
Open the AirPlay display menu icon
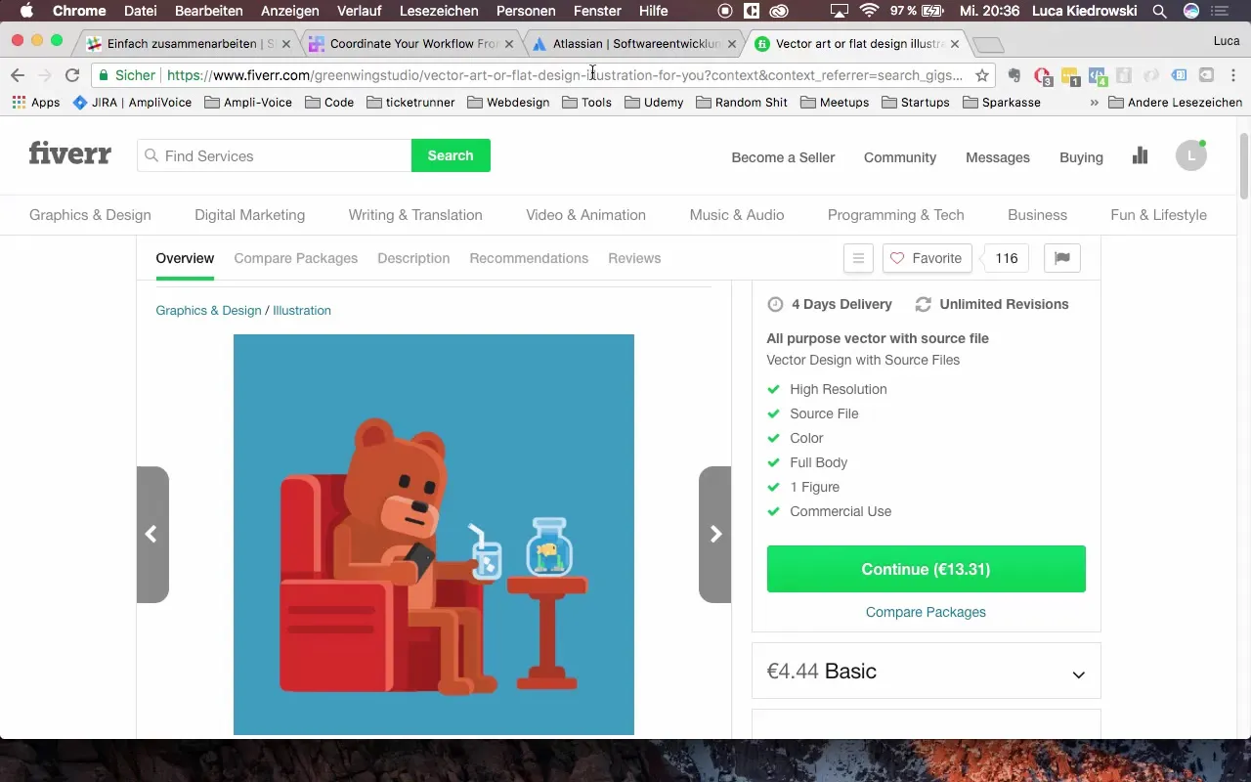click(839, 11)
